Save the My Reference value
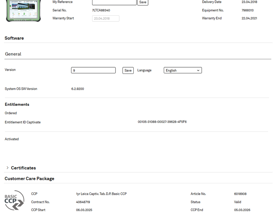The width and height of the screenshot is (273, 215). [x=143, y=2]
